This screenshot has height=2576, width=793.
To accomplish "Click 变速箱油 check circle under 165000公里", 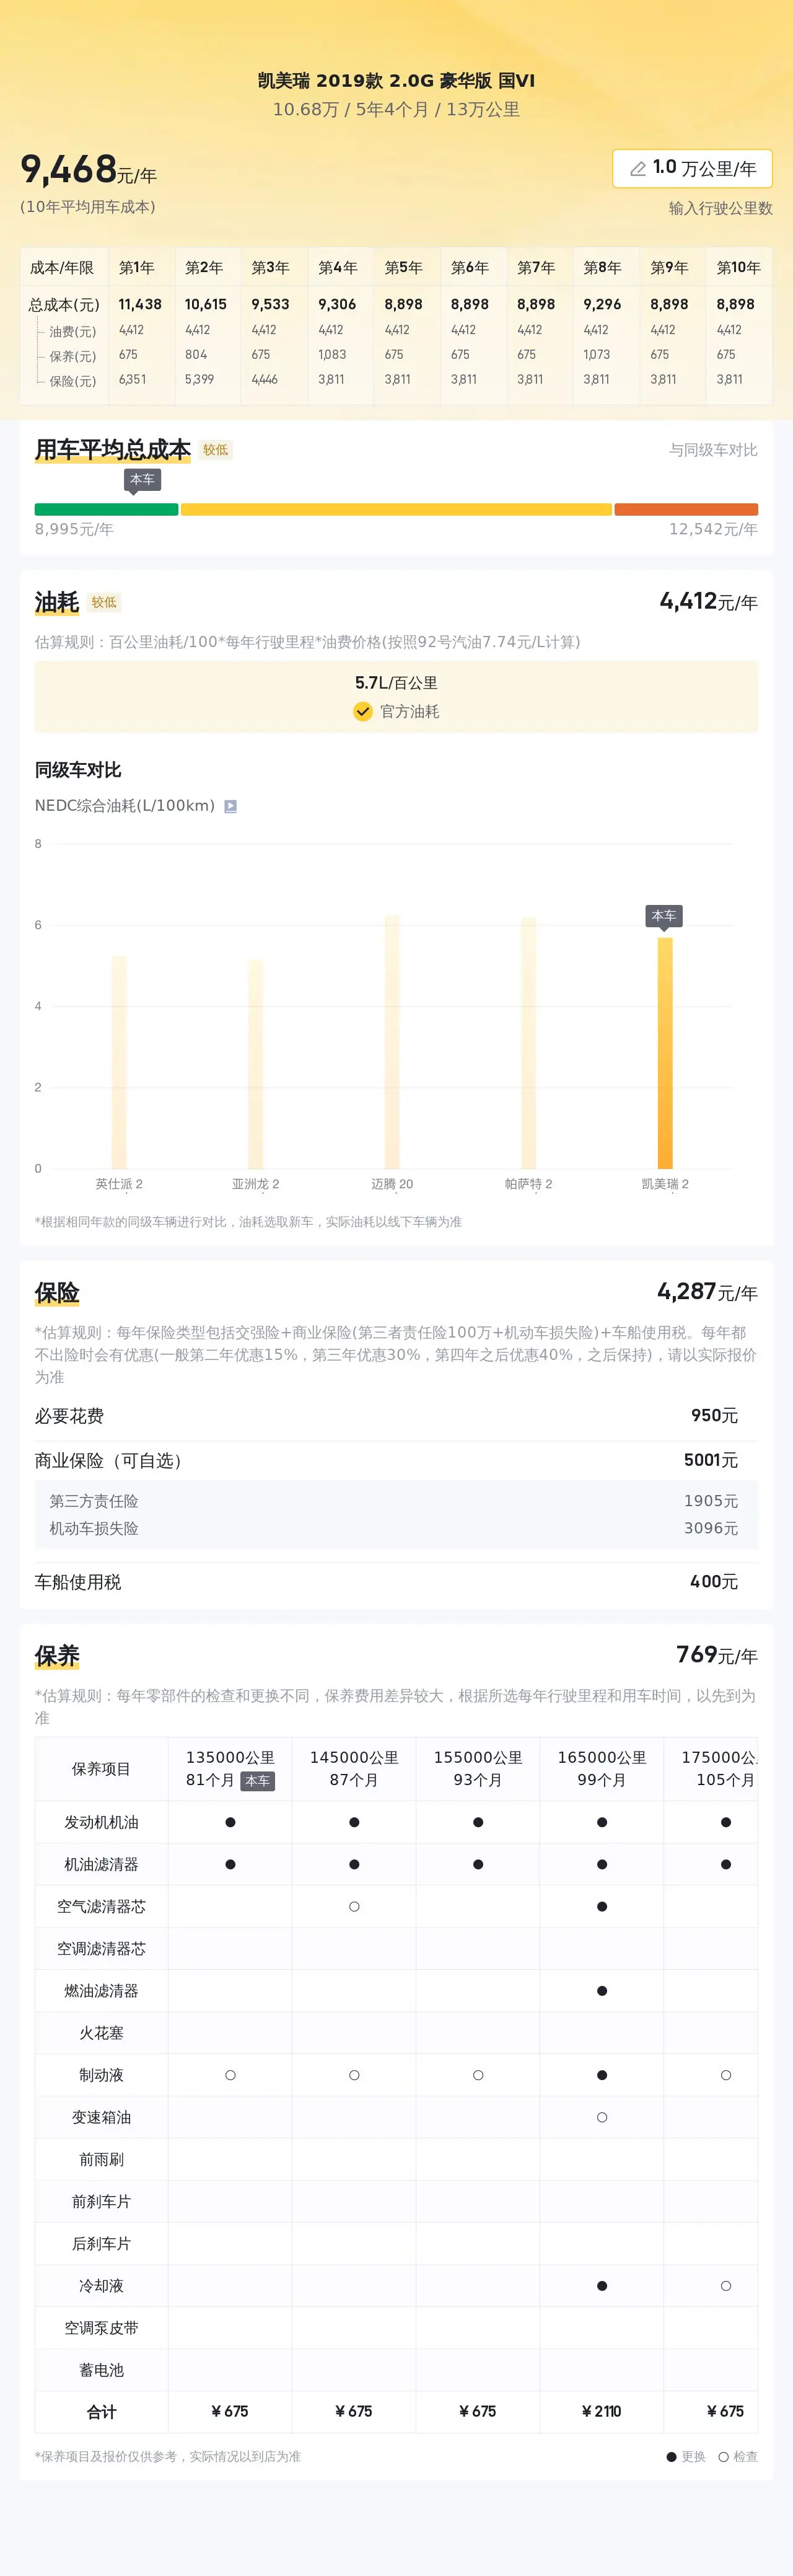I will pyautogui.click(x=602, y=2117).
